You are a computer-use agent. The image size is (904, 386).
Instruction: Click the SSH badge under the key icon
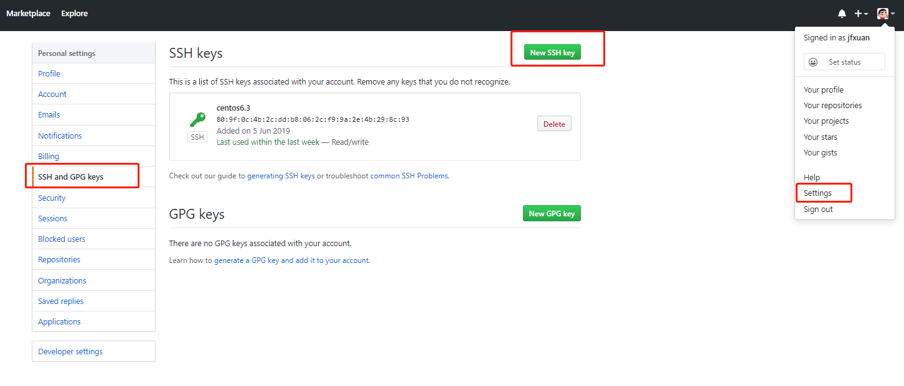pyautogui.click(x=197, y=137)
